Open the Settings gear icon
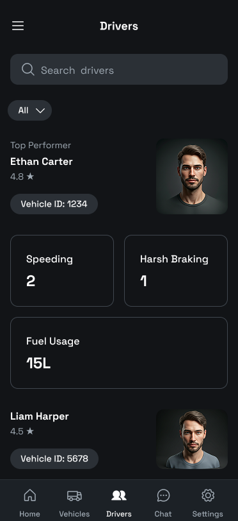The image size is (238, 521). (x=208, y=495)
